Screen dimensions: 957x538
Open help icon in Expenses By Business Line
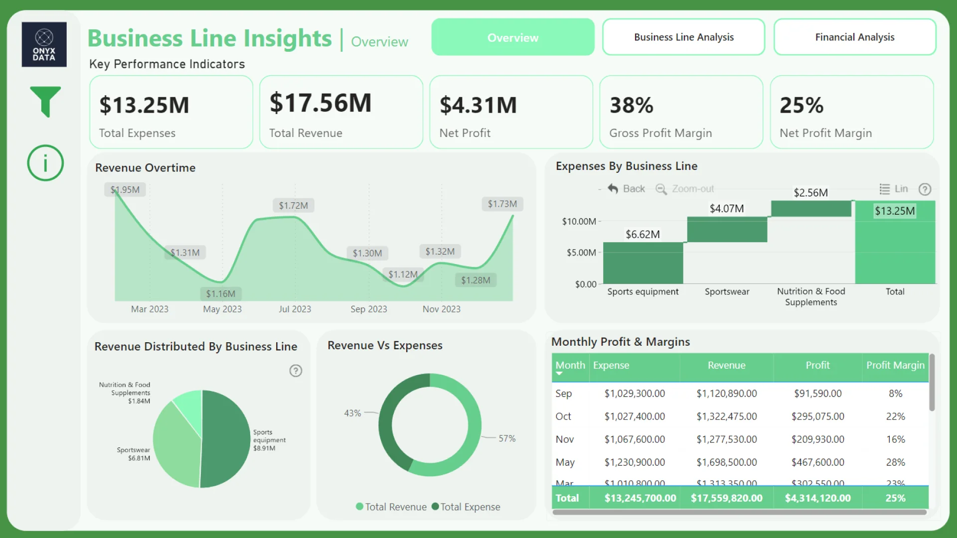tap(925, 189)
